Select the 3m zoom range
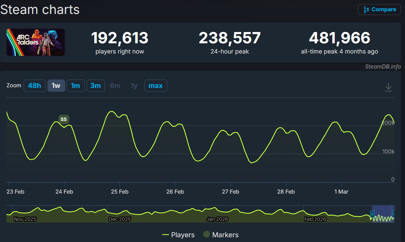 point(96,86)
